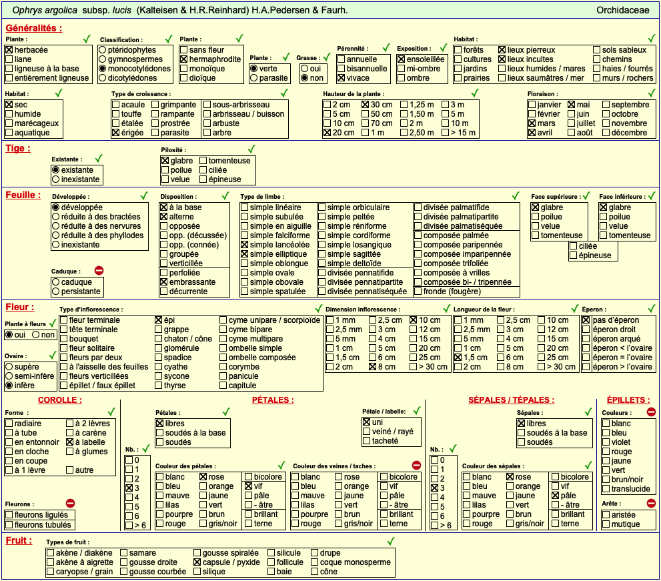Check the aristée checkbox
The image size is (661, 581).
(x=606, y=515)
